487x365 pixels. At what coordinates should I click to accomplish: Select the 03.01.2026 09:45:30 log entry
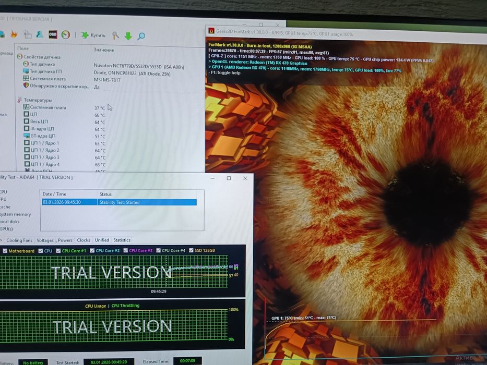tap(119, 202)
